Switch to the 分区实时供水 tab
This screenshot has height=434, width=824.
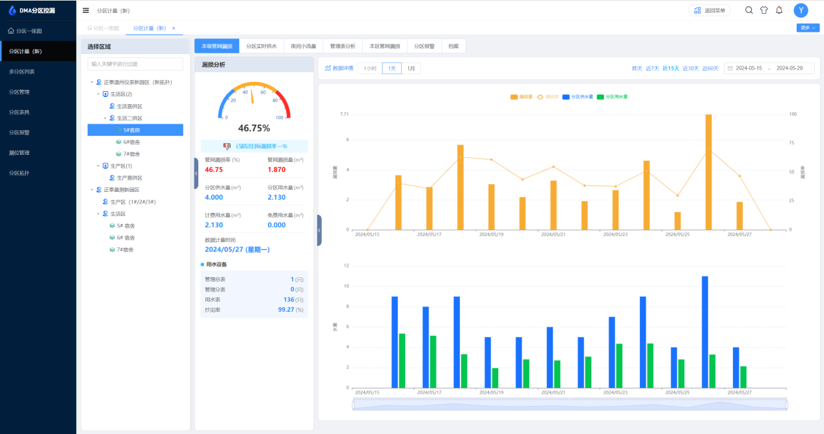tap(261, 46)
